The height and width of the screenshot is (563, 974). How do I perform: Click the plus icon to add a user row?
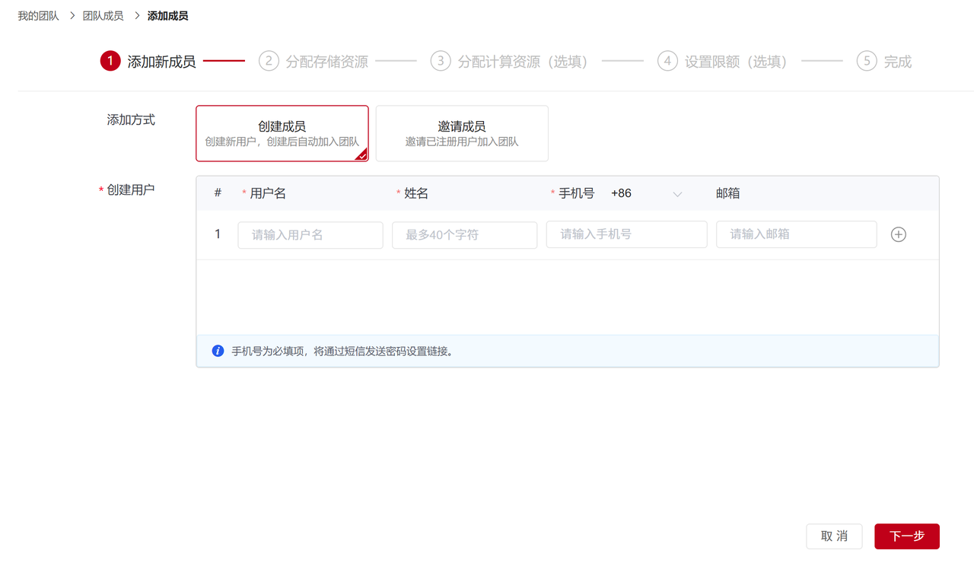point(898,235)
